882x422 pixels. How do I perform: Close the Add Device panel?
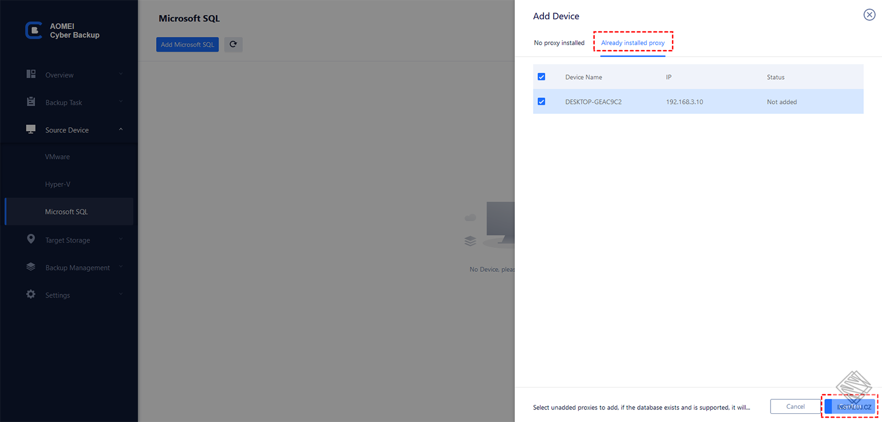click(869, 15)
